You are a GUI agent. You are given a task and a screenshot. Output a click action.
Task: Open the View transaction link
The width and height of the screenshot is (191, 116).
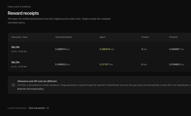[x=38, y=108]
